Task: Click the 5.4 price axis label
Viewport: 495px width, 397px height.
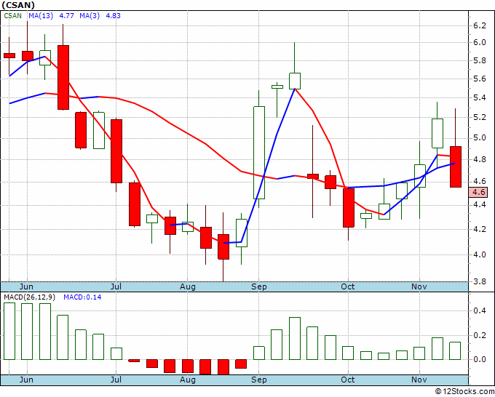Action: (479, 97)
